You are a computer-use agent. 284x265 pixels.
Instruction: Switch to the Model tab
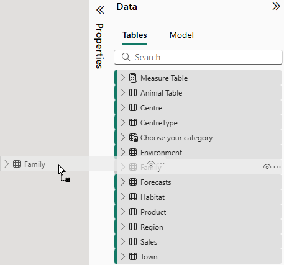(x=181, y=35)
